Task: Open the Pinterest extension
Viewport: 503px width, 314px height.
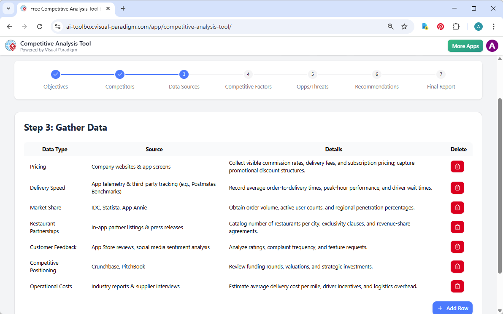Action: click(x=440, y=26)
